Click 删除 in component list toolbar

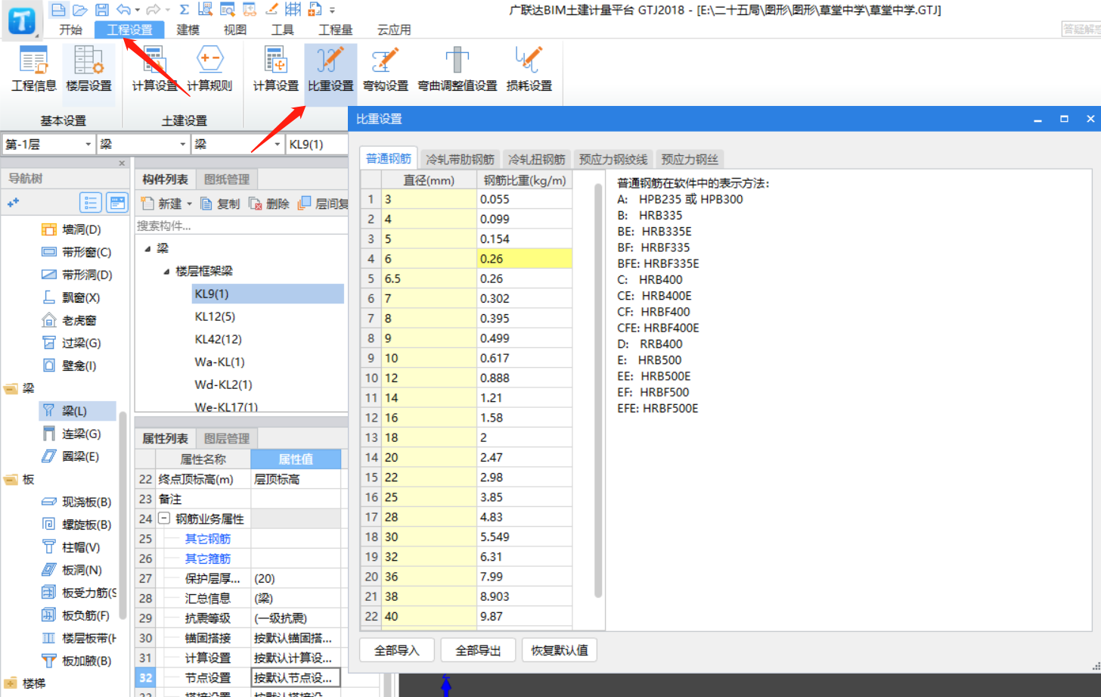coord(269,204)
